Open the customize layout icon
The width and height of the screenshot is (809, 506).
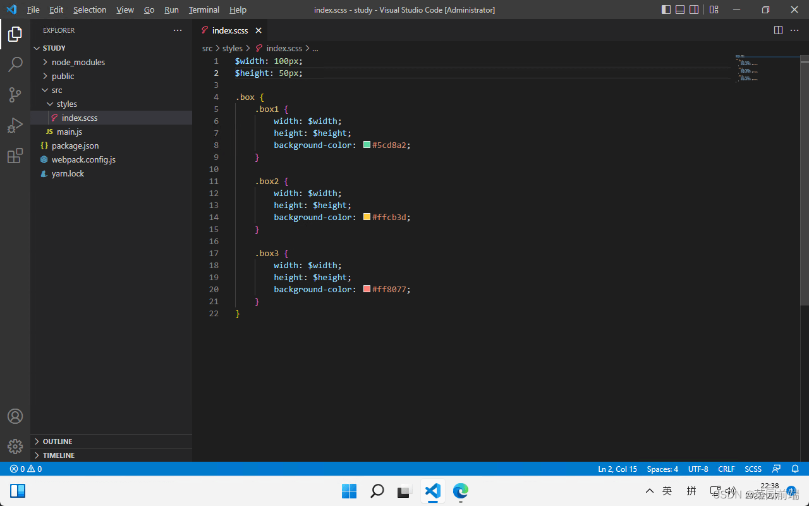click(714, 9)
